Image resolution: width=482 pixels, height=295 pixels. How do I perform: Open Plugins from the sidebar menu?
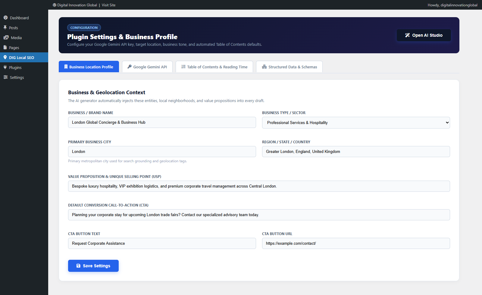pyautogui.click(x=24, y=67)
